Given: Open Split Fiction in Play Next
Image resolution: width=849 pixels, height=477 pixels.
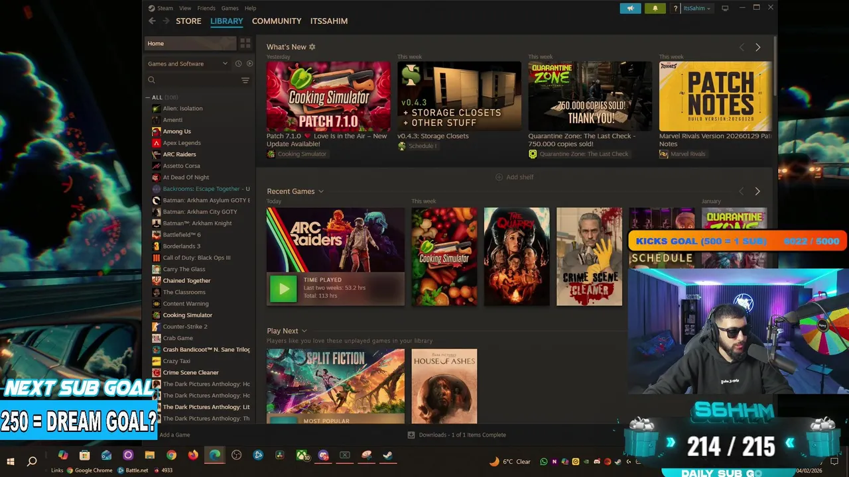Looking at the screenshot, I should [x=336, y=386].
